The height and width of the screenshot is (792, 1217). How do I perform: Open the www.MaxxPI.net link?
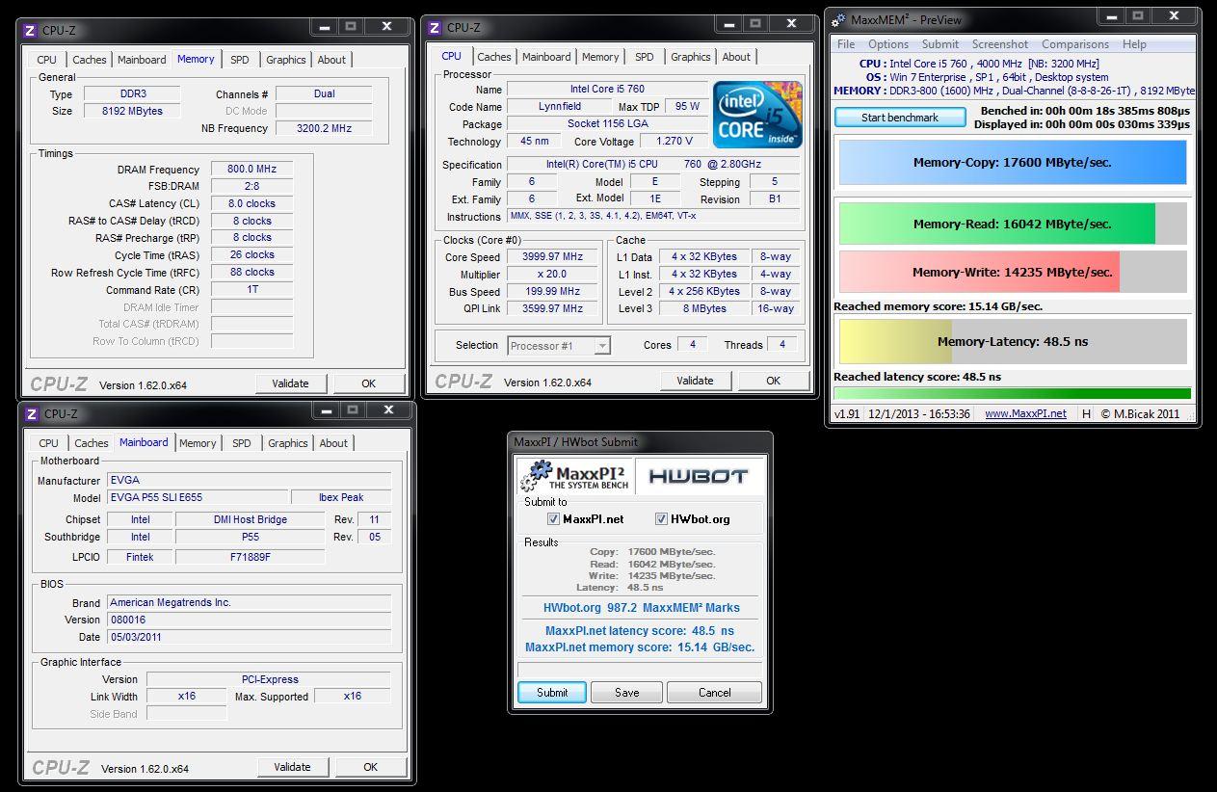tap(1025, 413)
